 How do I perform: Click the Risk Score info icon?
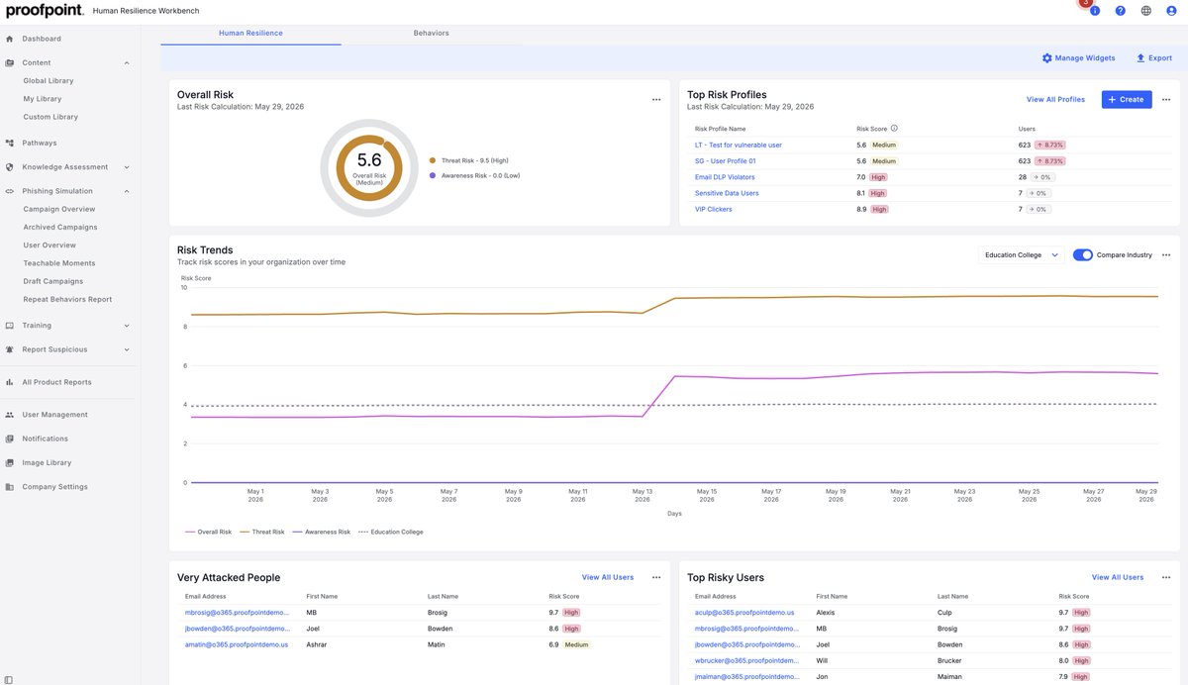tap(894, 128)
